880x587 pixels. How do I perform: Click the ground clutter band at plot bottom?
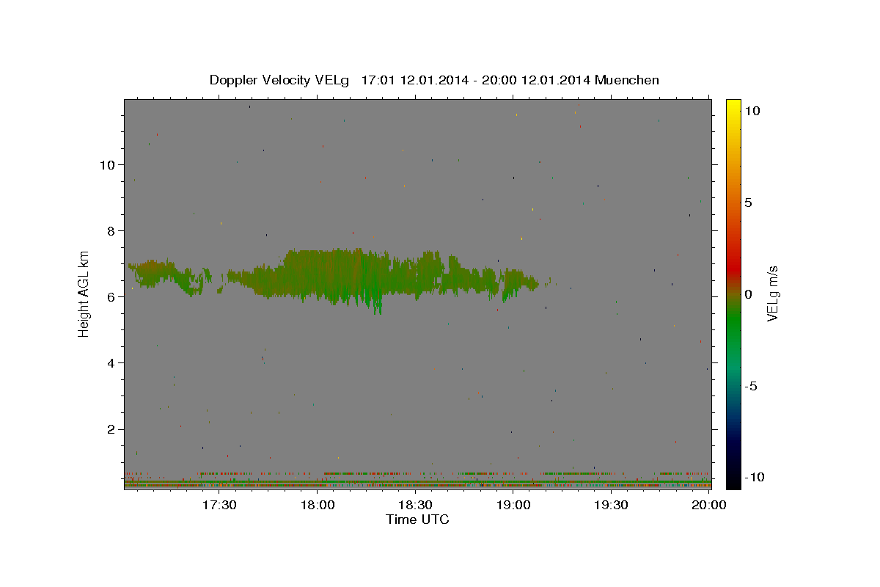417,484
